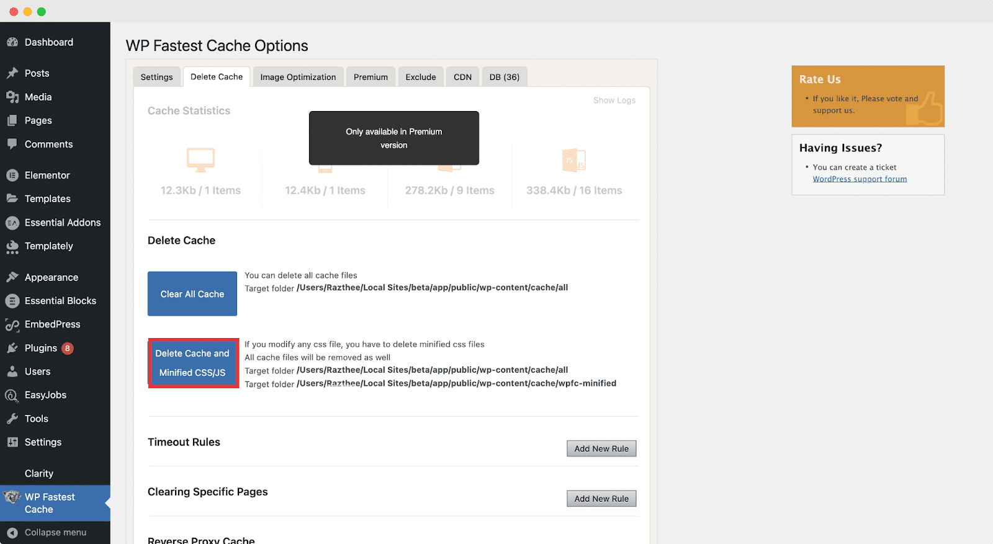
Task: Open the CDN tab
Action: click(463, 77)
